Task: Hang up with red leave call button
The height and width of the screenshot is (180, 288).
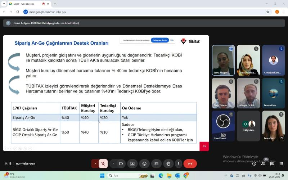Action: (x=190, y=163)
